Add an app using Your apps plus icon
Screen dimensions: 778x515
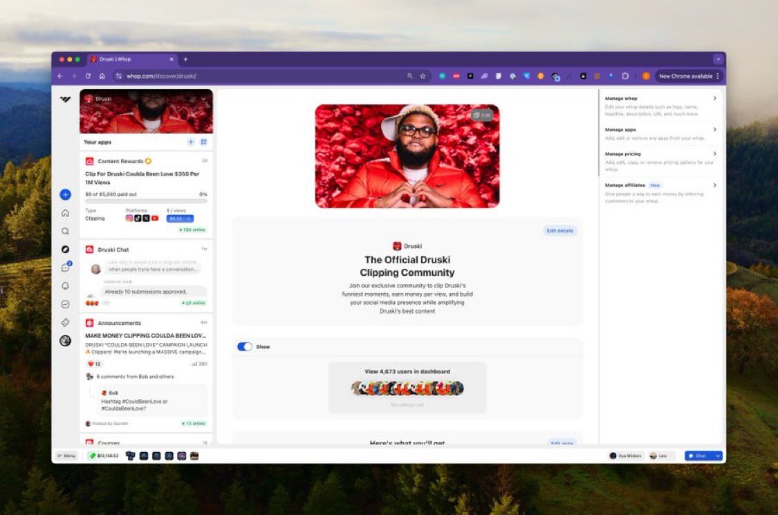(x=191, y=142)
